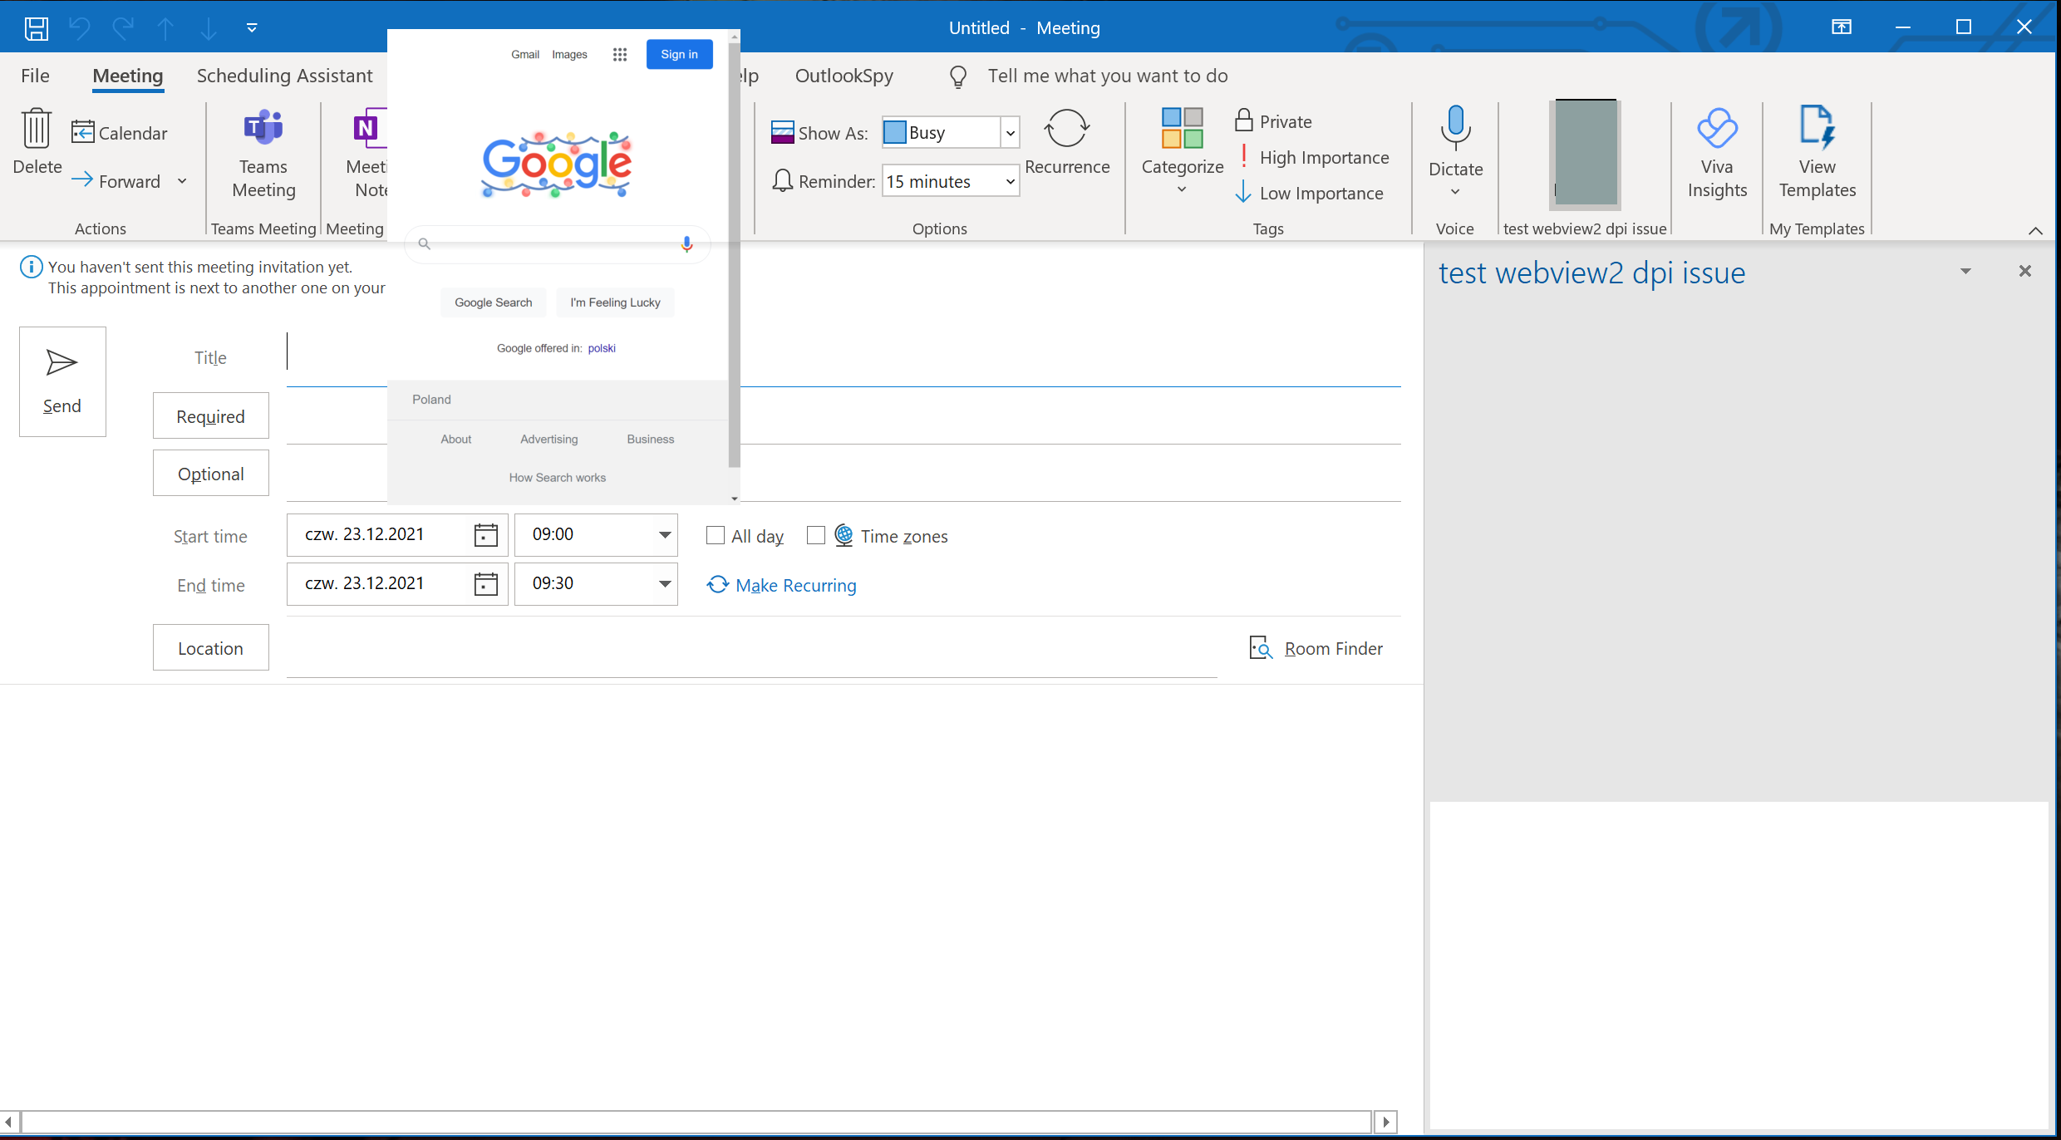Expand the Dictate dropdown arrow
The image size is (2061, 1140).
1455,192
